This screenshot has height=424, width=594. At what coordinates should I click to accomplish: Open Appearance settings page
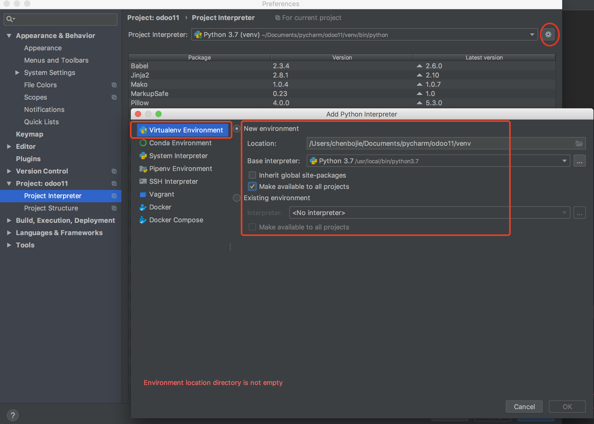click(x=43, y=48)
